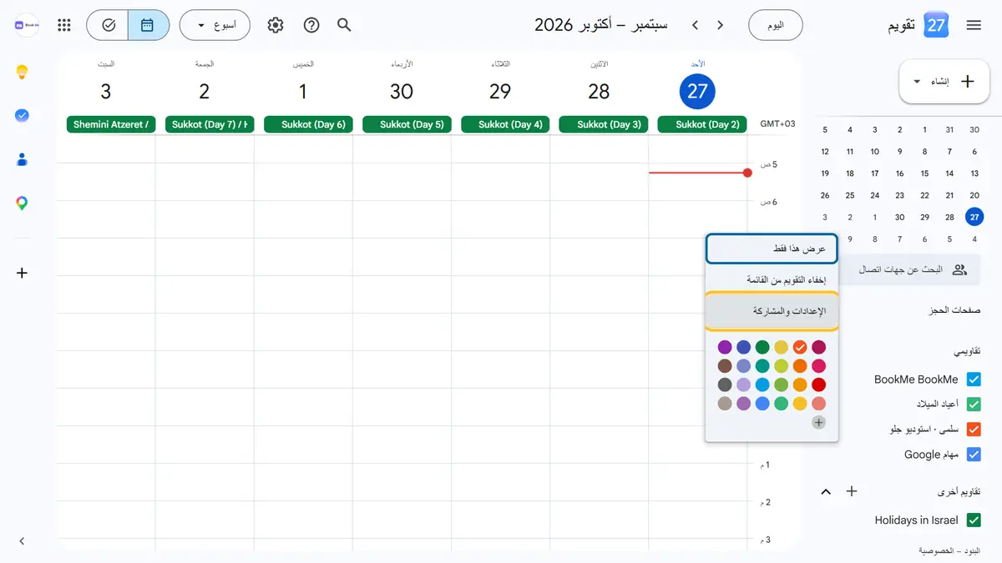Select highlighted 27 in mini calendar
Viewport: 1002px width, 563px height.
pyautogui.click(x=974, y=217)
